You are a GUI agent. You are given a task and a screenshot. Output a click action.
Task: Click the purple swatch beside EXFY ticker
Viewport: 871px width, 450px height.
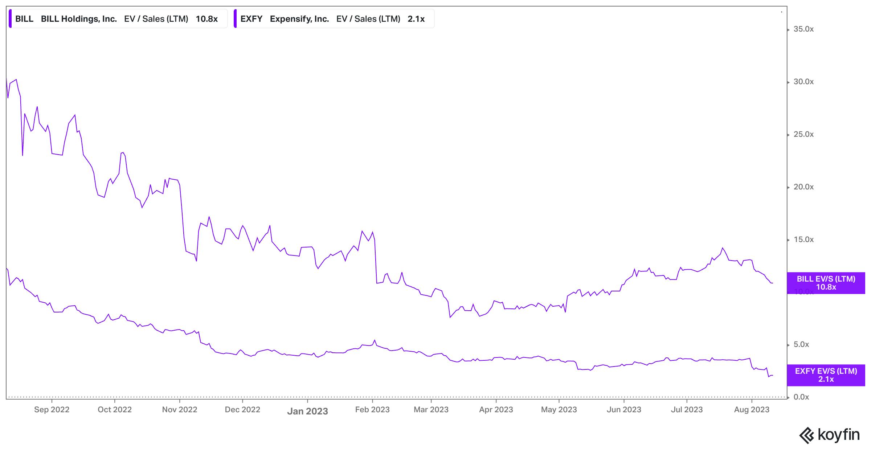236,19
